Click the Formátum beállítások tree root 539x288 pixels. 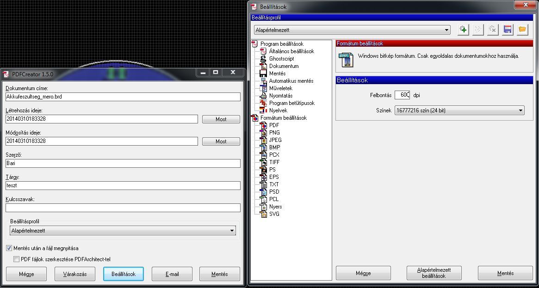(284, 118)
